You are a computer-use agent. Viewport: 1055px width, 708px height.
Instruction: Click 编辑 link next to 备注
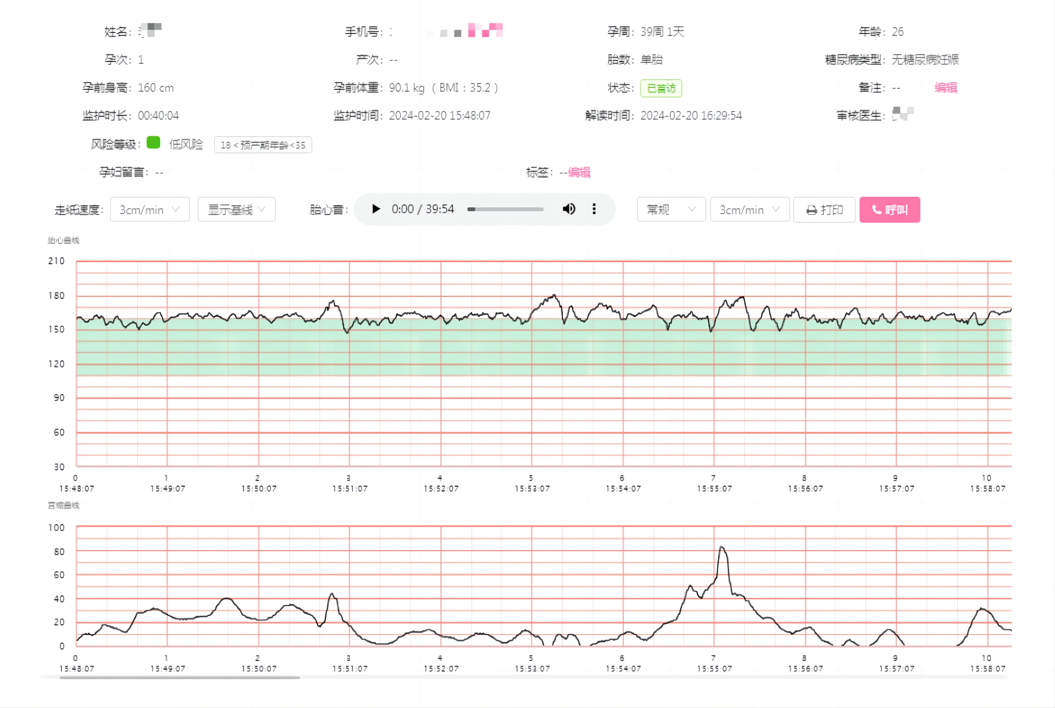pos(945,88)
